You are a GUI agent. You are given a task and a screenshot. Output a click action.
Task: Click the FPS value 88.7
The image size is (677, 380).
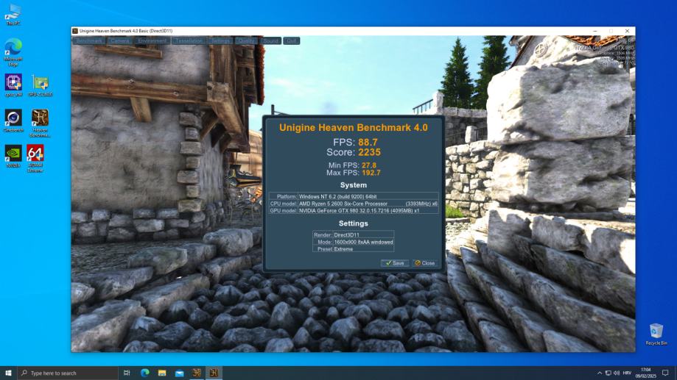pos(368,142)
